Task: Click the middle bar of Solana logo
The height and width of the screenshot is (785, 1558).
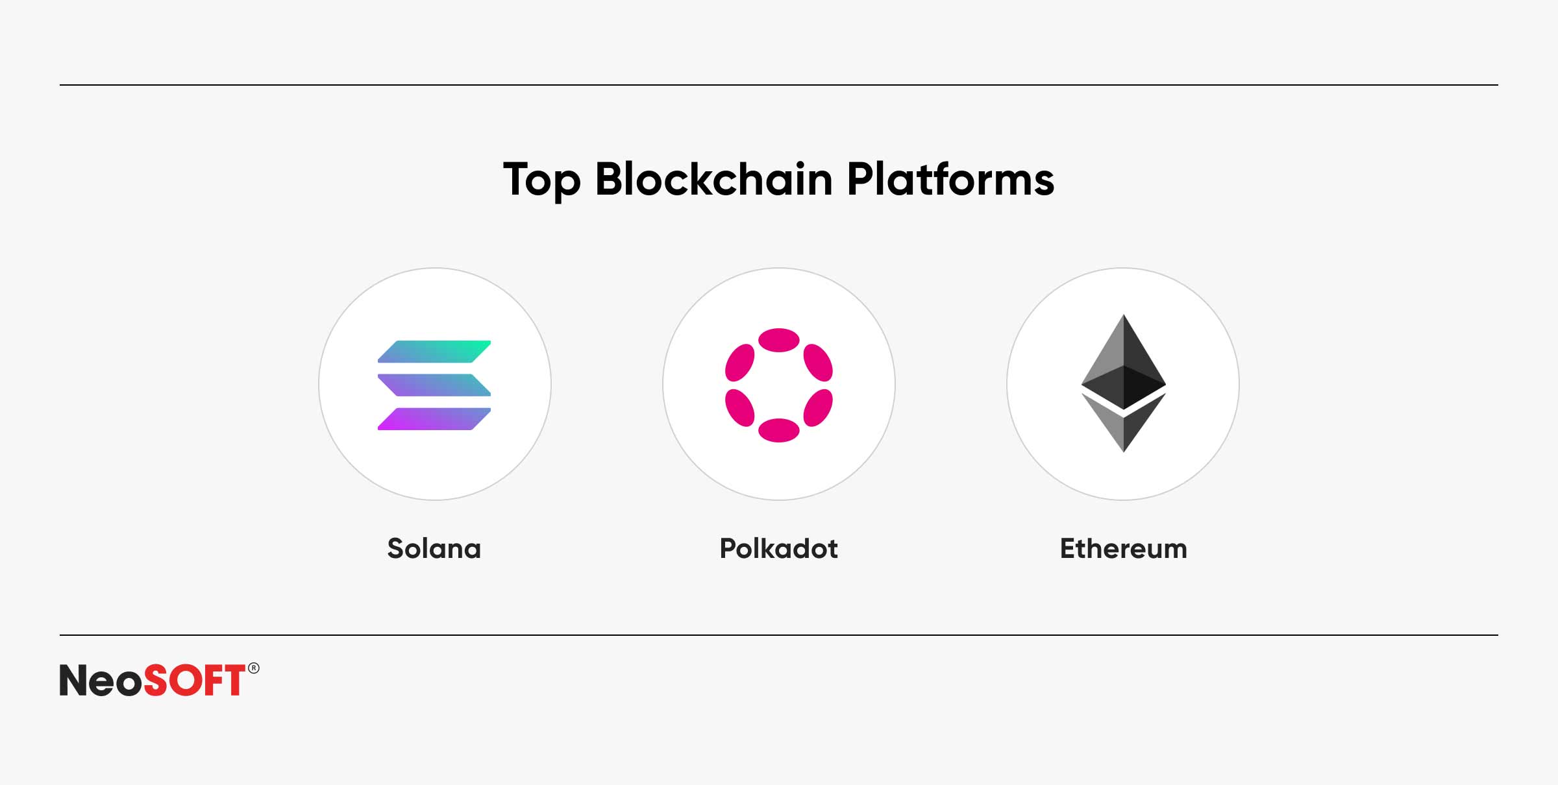Action: point(434,385)
